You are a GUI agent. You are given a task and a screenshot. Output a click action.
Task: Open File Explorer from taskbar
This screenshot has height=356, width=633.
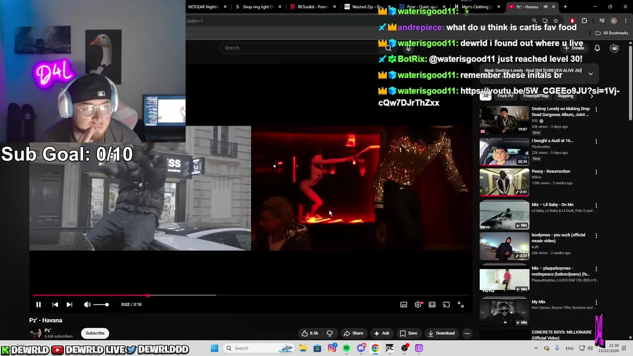(303, 348)
